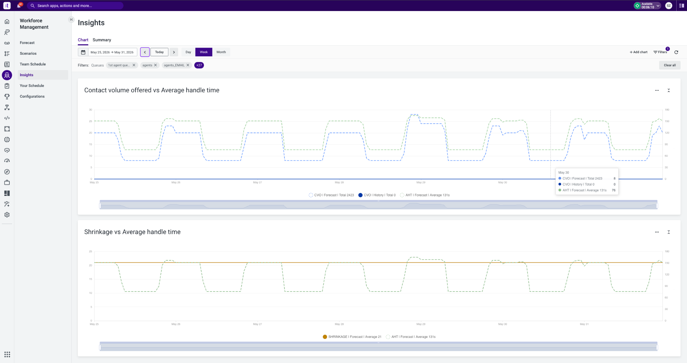Open the notifications bell icon

coord(19,6)
